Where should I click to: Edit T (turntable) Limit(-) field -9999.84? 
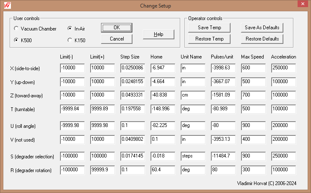(x=73, y=109)
